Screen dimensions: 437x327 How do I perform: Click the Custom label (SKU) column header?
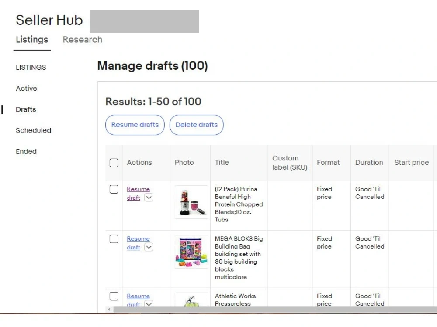[x=290, y=163]
